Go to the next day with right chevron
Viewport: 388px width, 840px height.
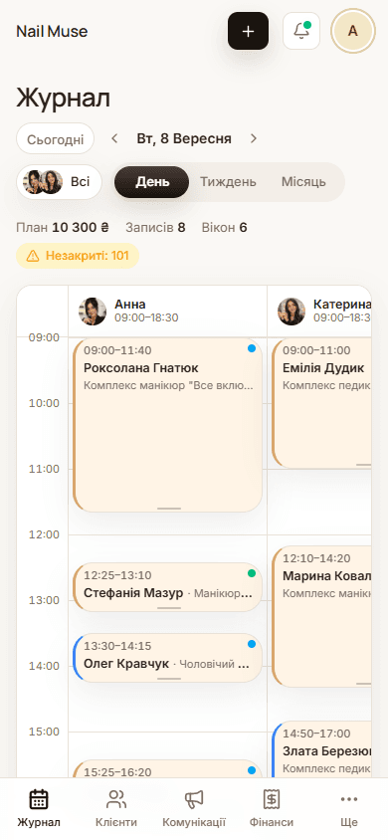tap(254, 138)
